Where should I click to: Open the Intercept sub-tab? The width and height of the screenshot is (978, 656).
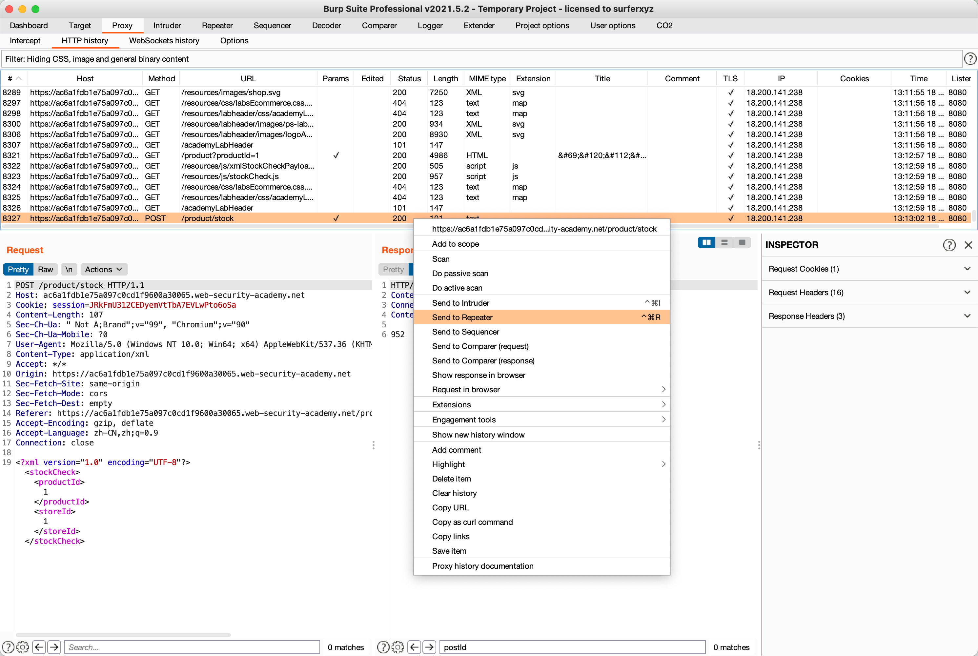click(25, 41)
